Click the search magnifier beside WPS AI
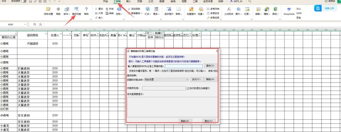341x132 pixels. pyautogui.click(x=250, y=1)
